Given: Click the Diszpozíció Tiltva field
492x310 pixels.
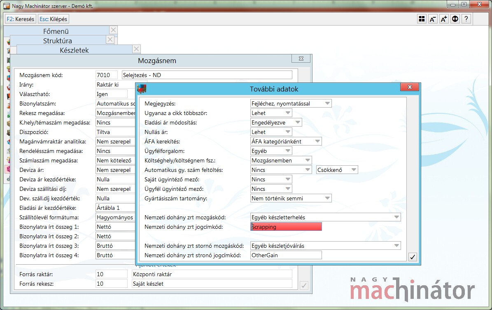Looking at the screenshot, I should (115, 132).
